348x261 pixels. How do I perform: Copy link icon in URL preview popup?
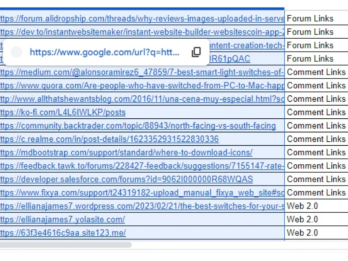pyautogui.click(x=196, y=52)
